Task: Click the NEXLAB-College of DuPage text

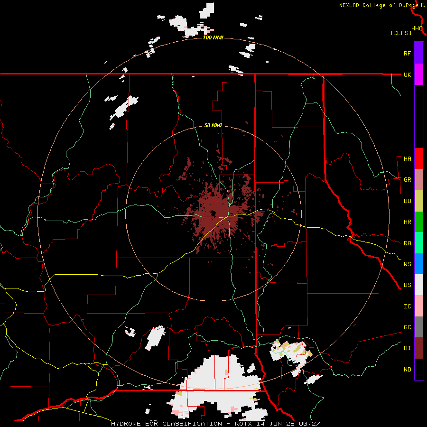Action: [379, 5]
